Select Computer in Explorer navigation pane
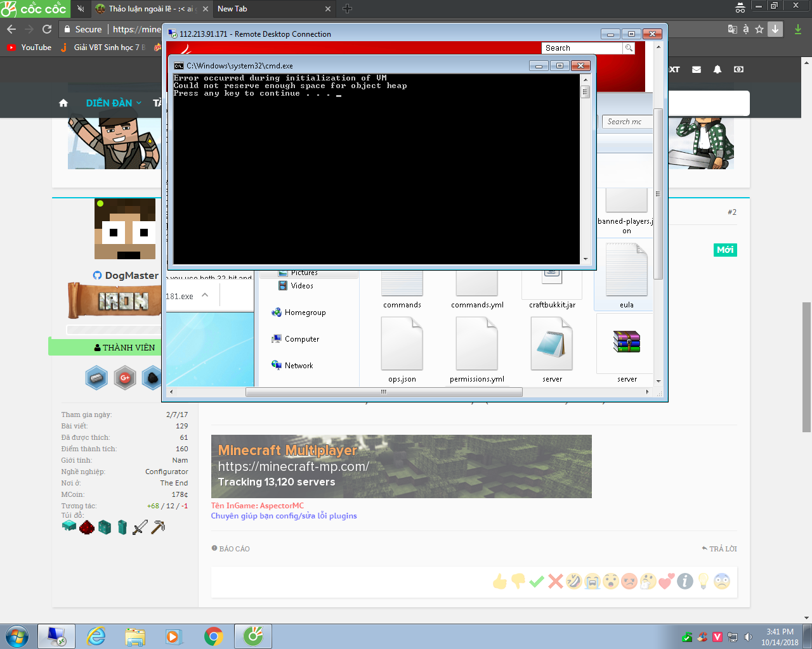This screenshot has height=649, width=812. tap(296, 339)
